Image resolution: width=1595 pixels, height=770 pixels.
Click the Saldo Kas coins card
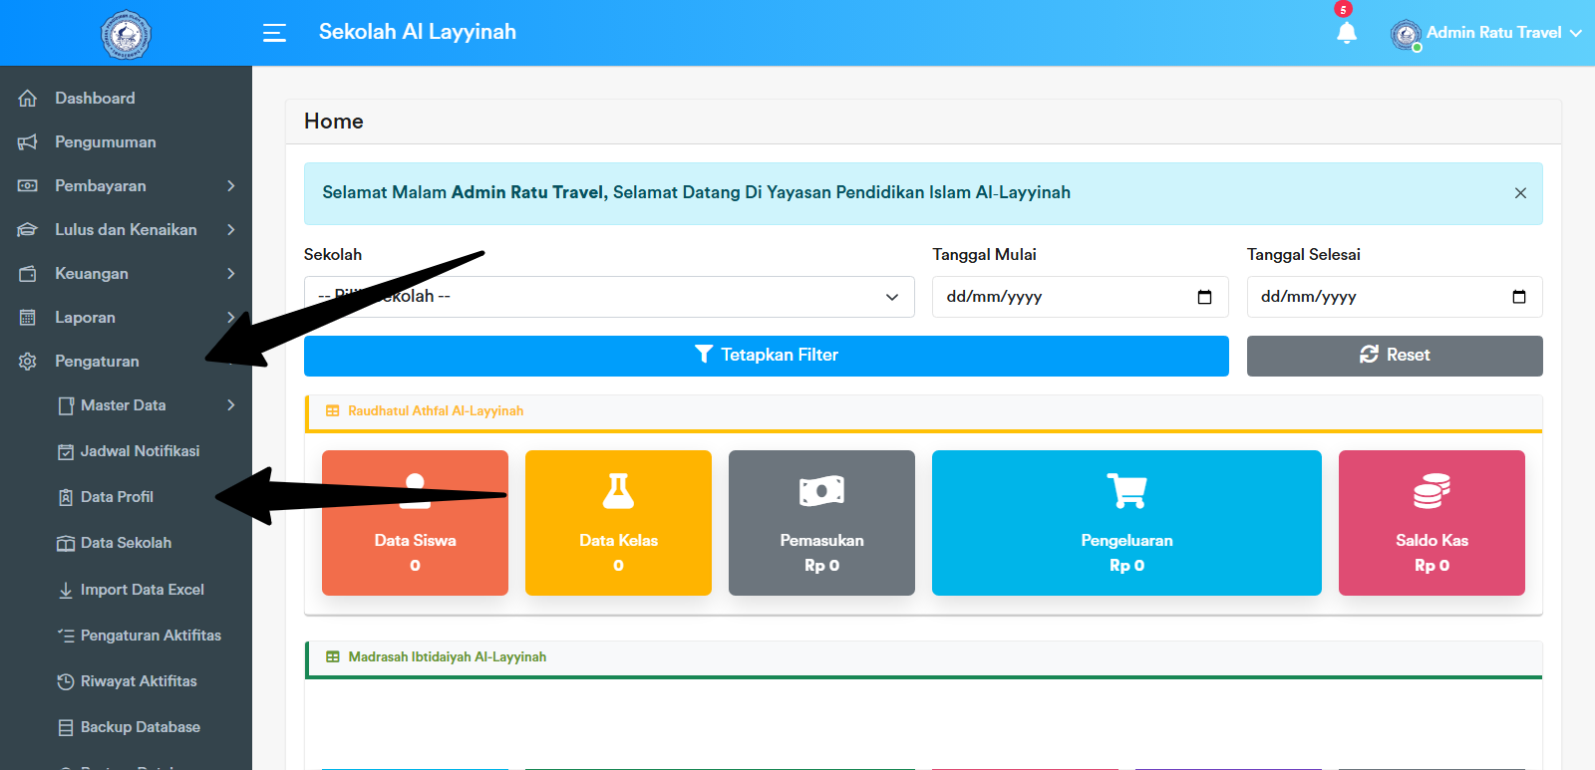coord(1432,523)
